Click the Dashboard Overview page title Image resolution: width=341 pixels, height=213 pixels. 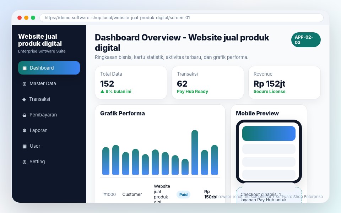coord(182,43)
